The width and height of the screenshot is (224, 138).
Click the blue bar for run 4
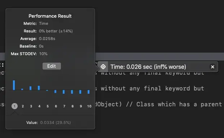click(x=39, y=88)
